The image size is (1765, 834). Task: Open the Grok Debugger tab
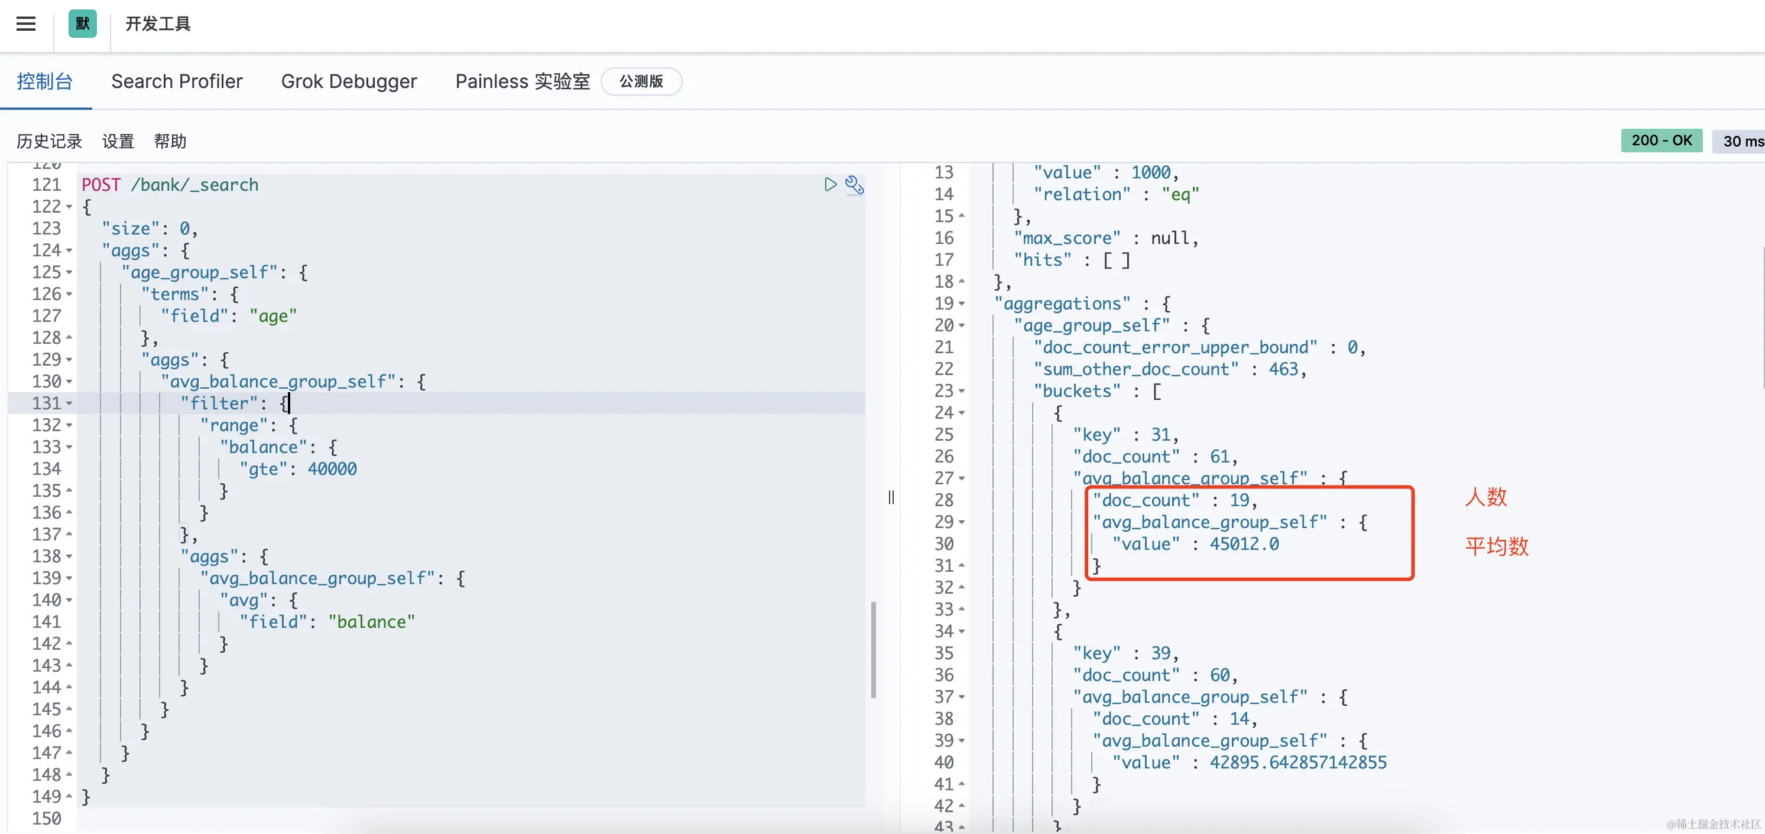pos(349,82)
